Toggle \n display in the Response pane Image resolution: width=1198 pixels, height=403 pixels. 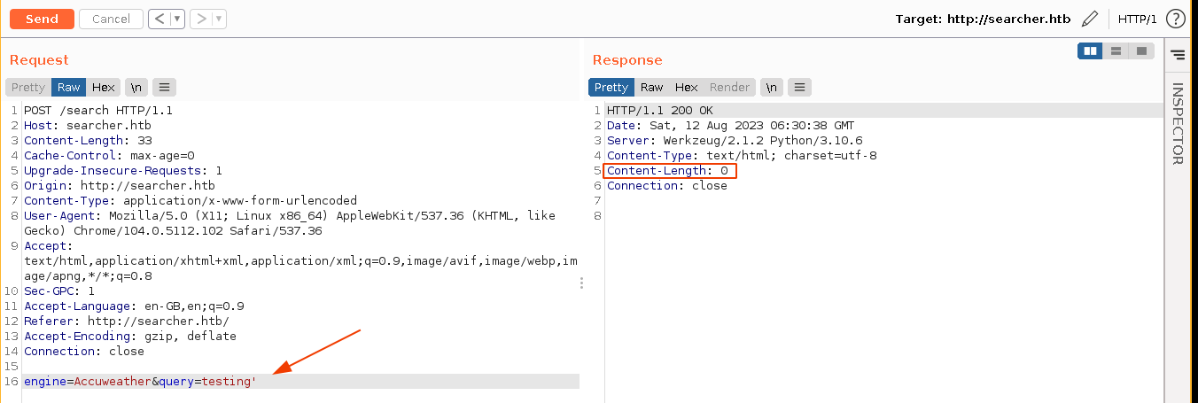point(772,87)
